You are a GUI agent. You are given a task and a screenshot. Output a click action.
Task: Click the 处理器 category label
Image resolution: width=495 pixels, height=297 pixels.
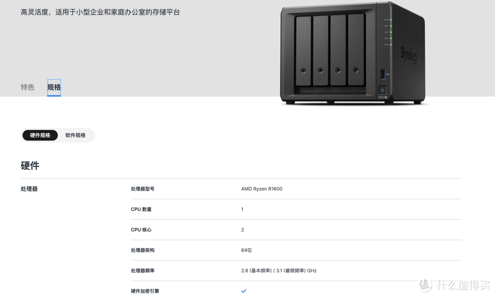29,189
